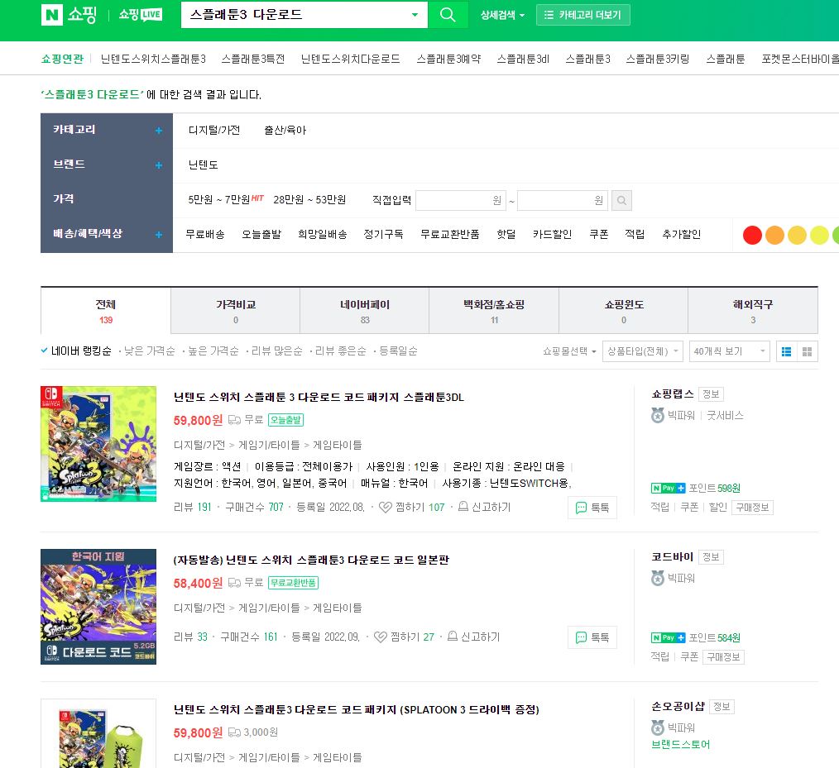The height and width of the screenshot is (768, 839).
Task: Choose price range 28만원 ~ 53만원
Action: coord(309,199)
